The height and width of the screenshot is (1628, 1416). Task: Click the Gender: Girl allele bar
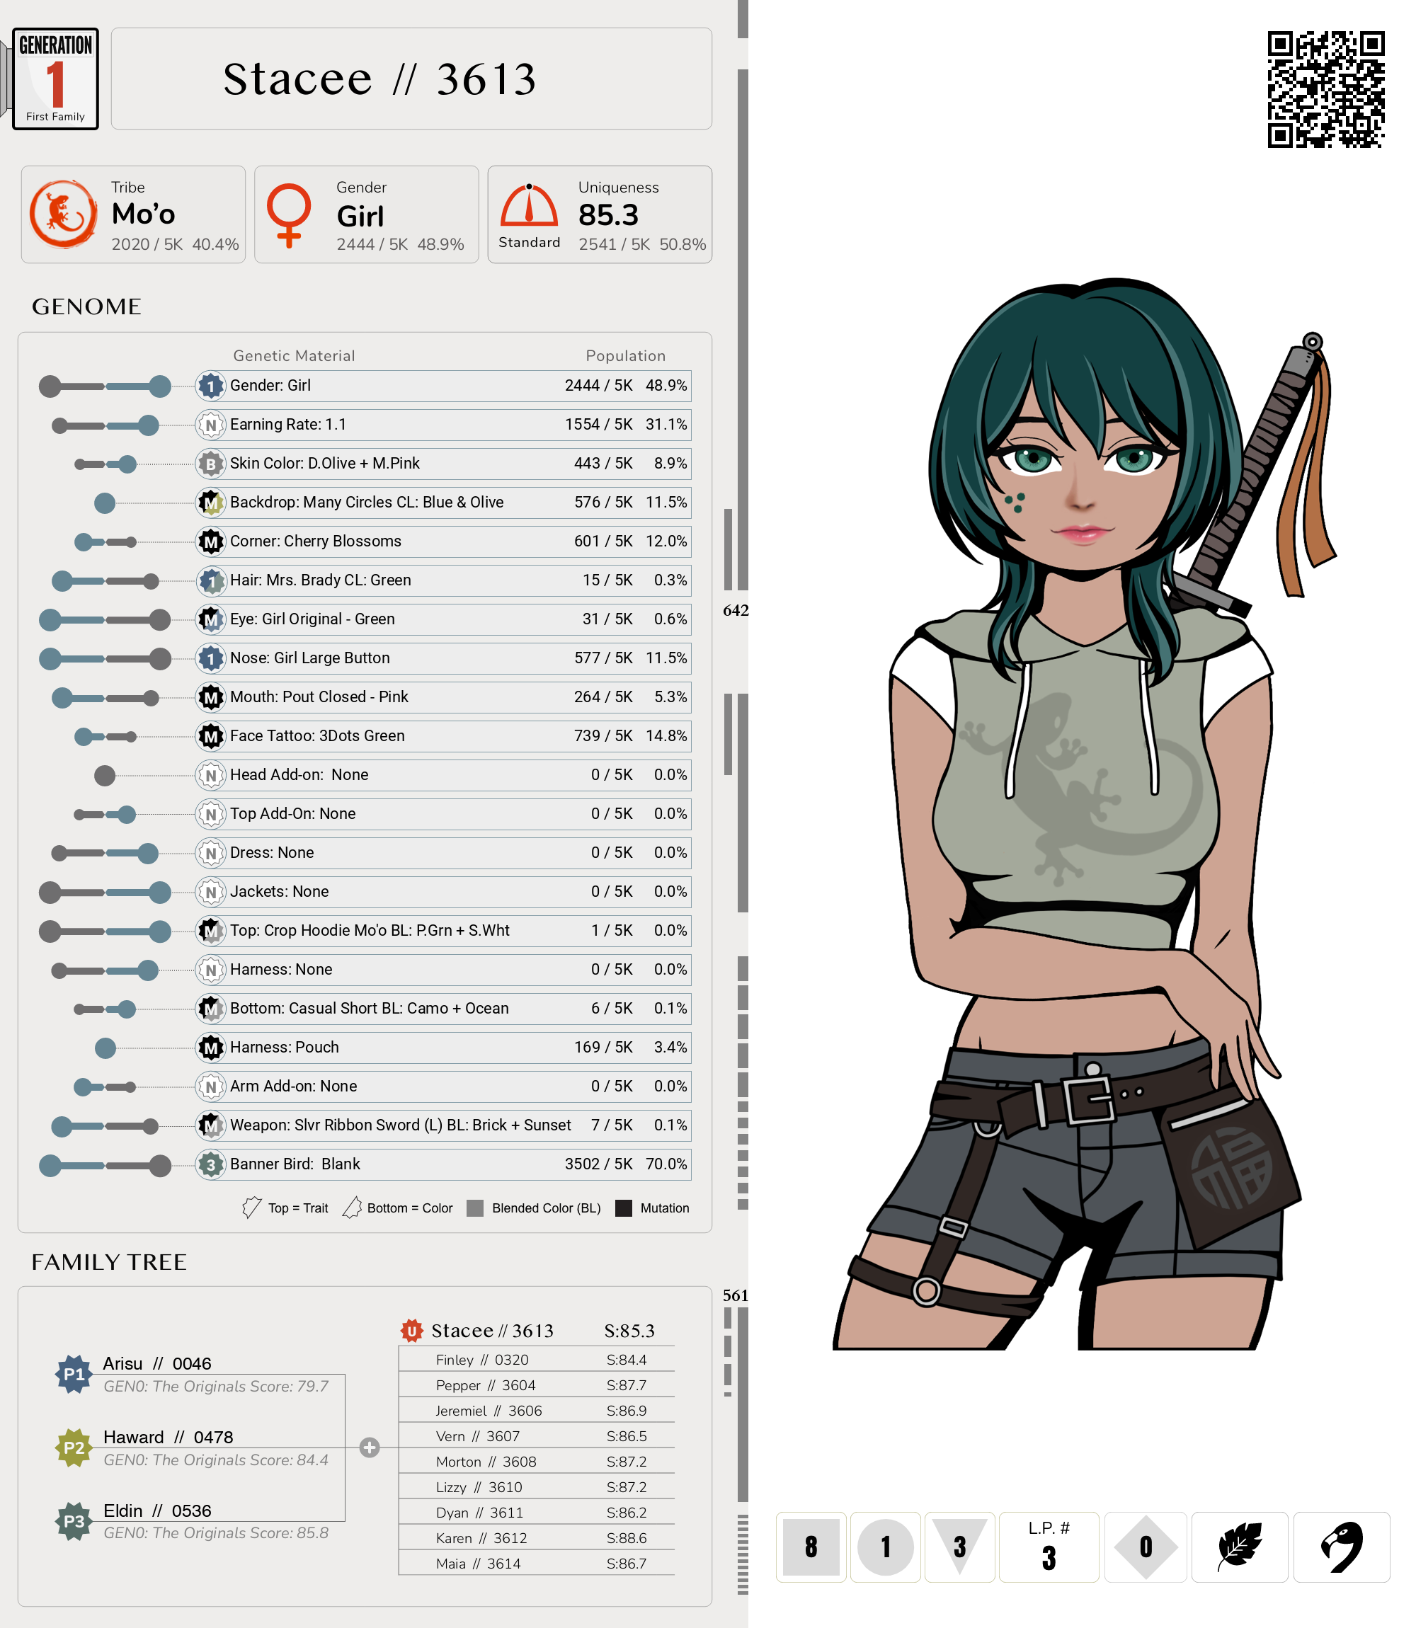coord(105,386)
